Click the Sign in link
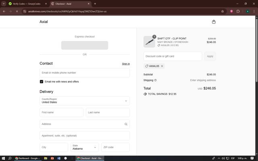The image size is (258, 161). coord(126,64)
